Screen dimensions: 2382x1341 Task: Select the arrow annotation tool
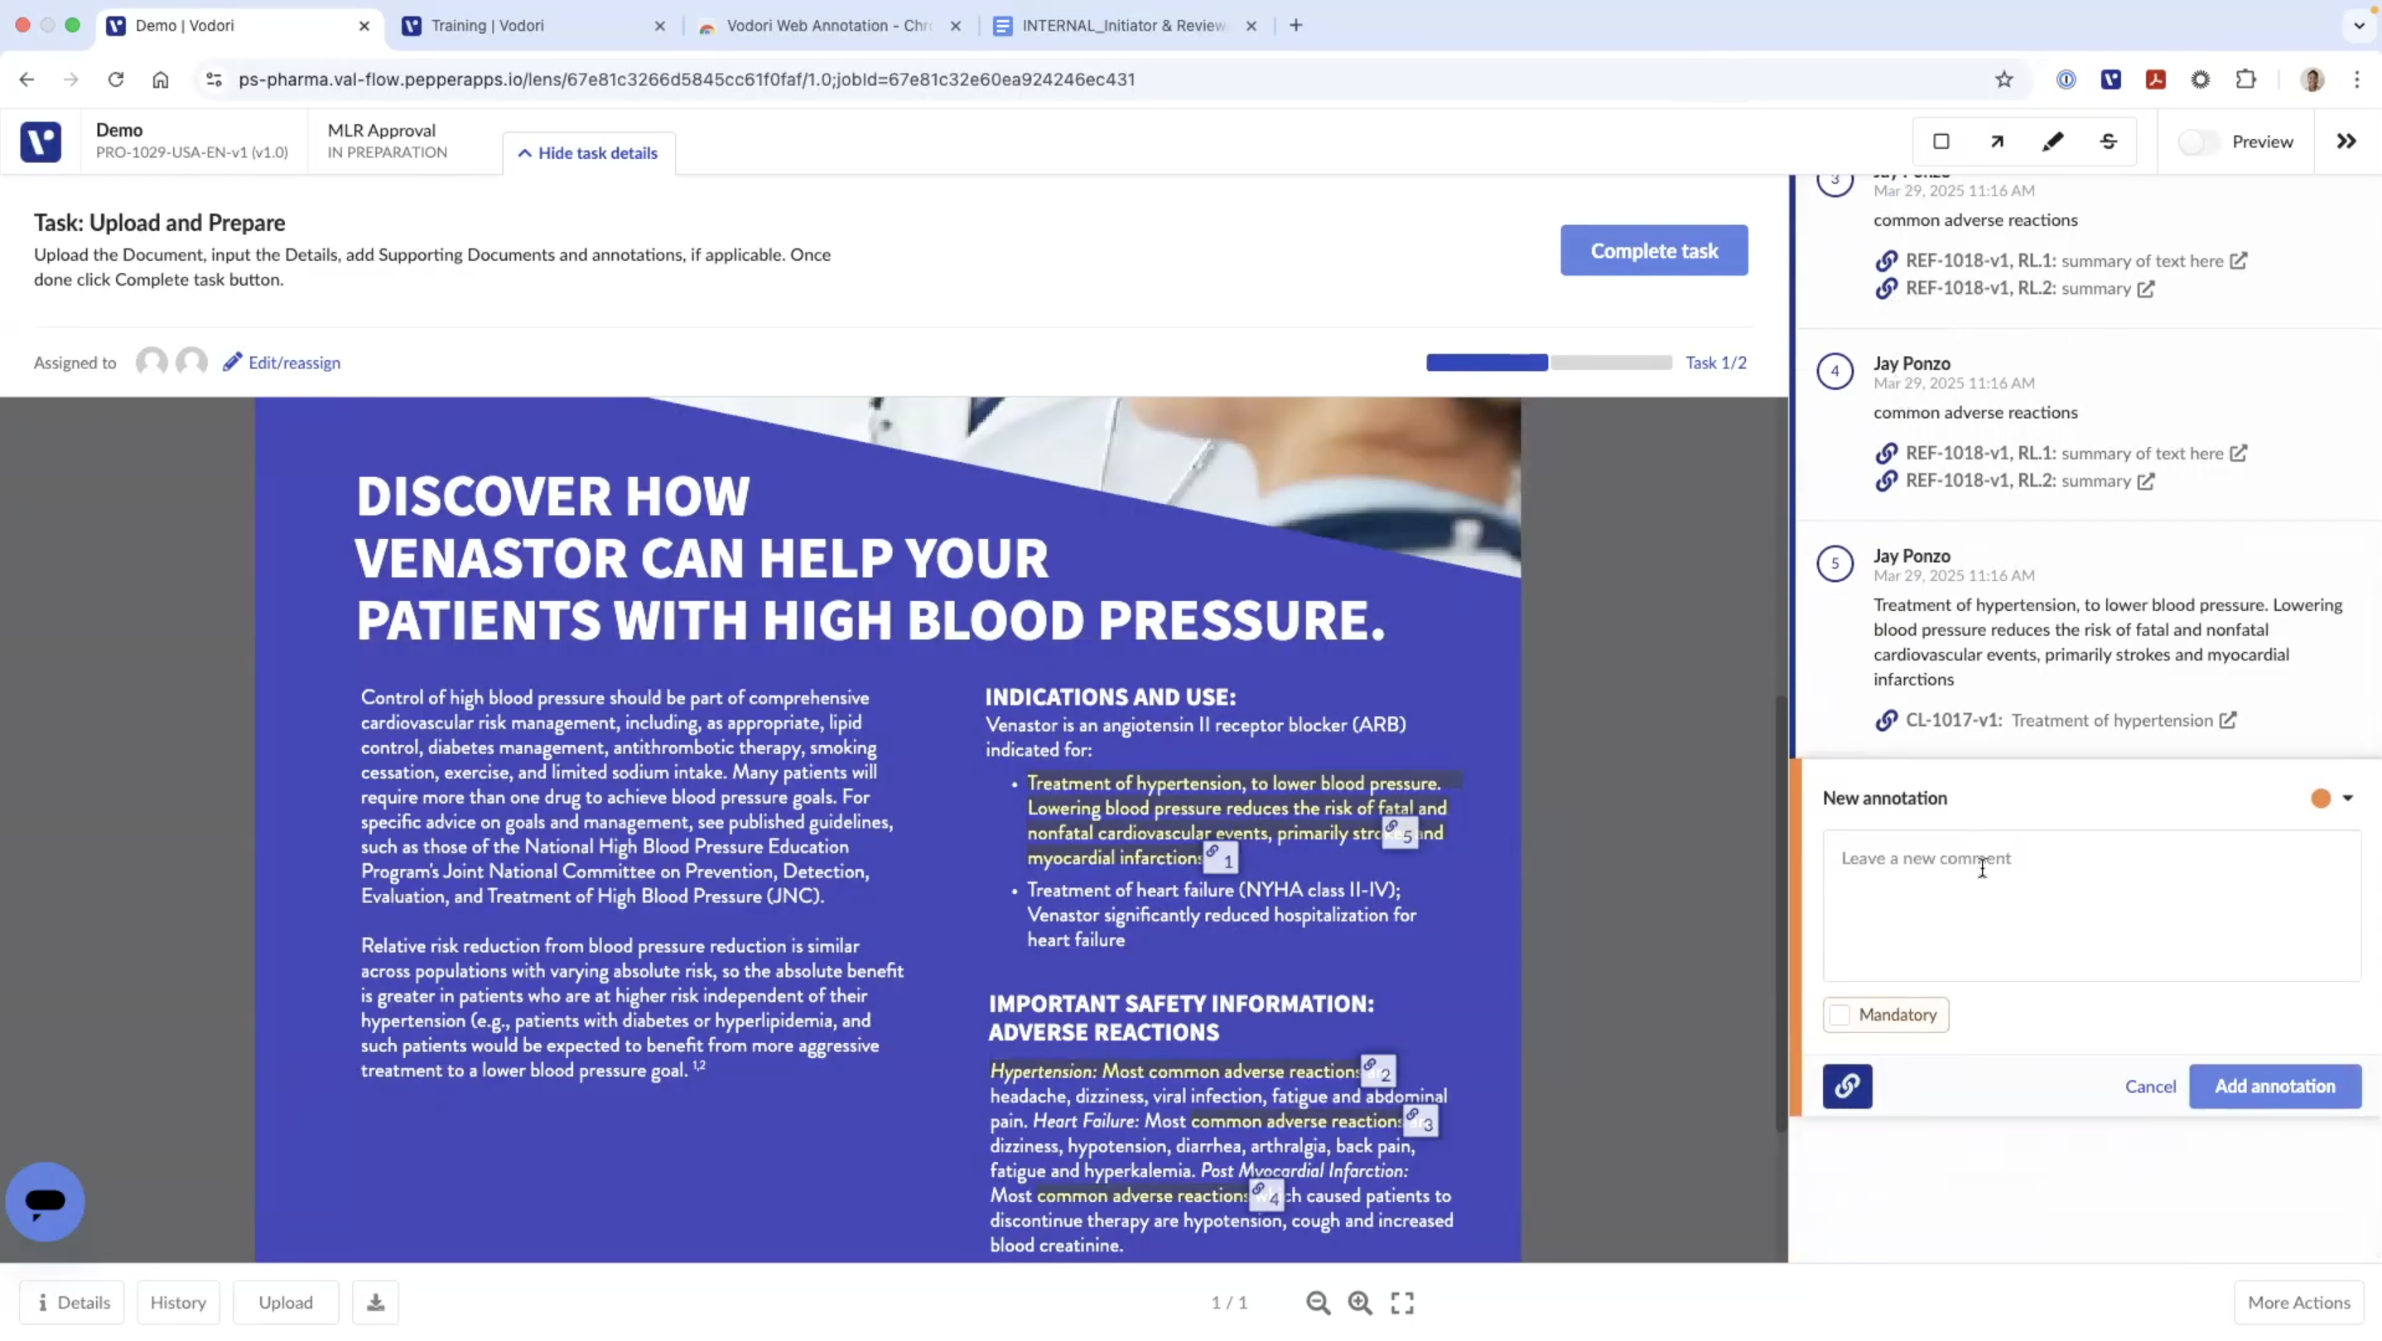(x=1998, y=142)
